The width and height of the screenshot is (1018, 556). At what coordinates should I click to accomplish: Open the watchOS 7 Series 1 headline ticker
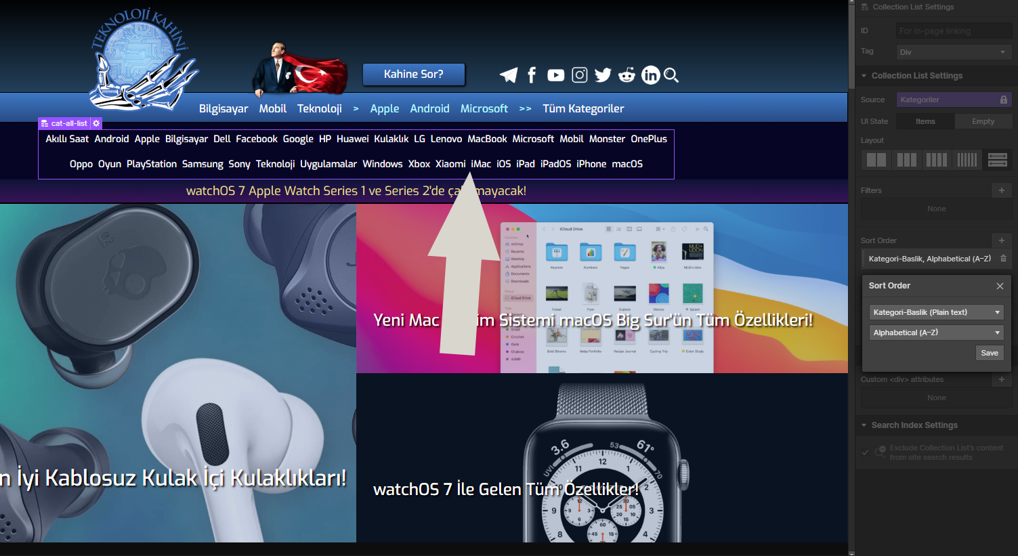pos(356,191)
